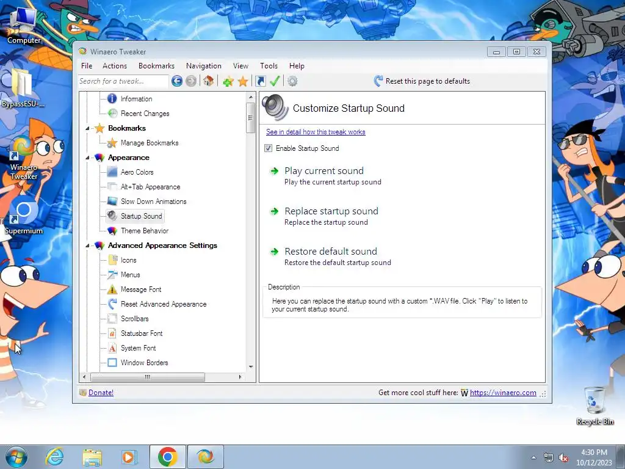The height and width of the screenshot is (469, 625).
Task: Open the Navigation menu
Action: tap(204, 66)
